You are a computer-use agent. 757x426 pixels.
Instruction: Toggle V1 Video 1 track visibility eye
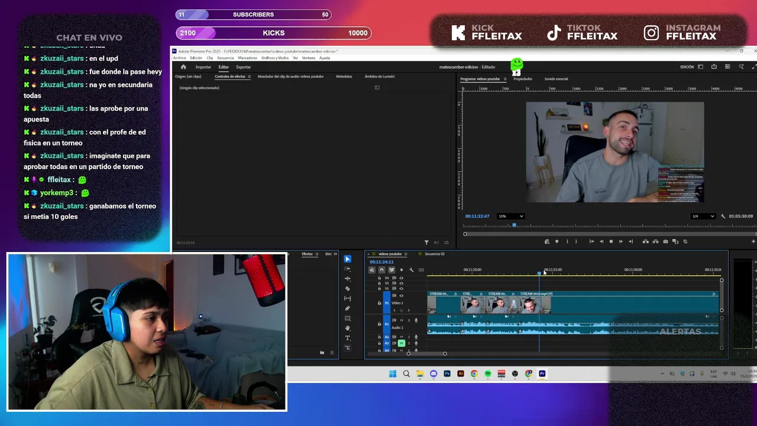point(402,296)
